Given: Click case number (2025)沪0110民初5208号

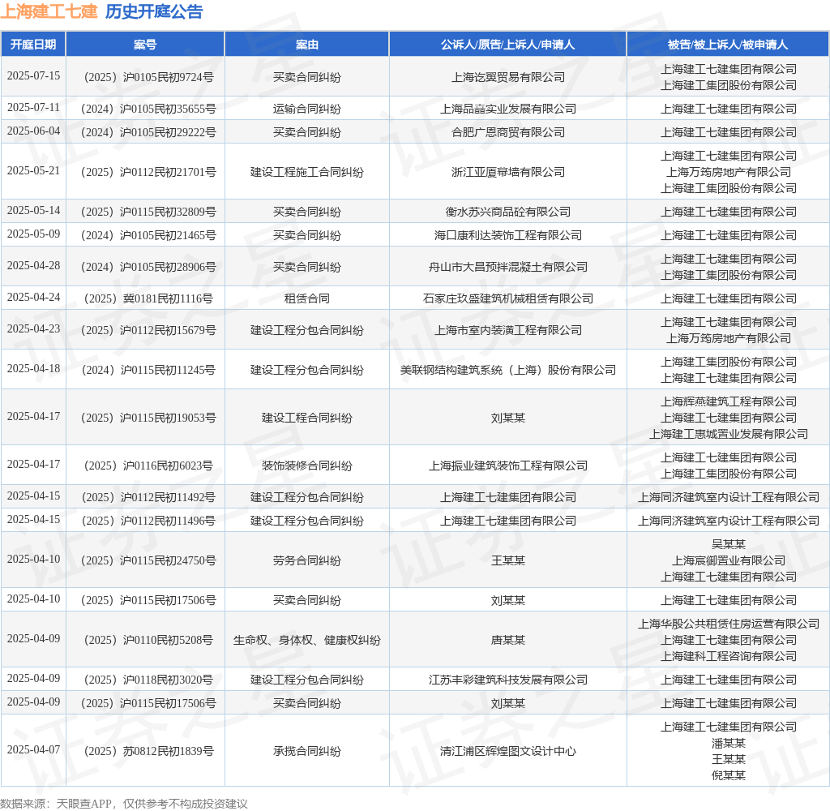Looking at the screenshot, I should [x=148, y=640].
